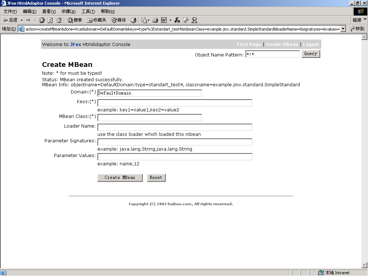Click the Forward arrow toolbar button
Screen dimensions: 368x276
(28, 20)
